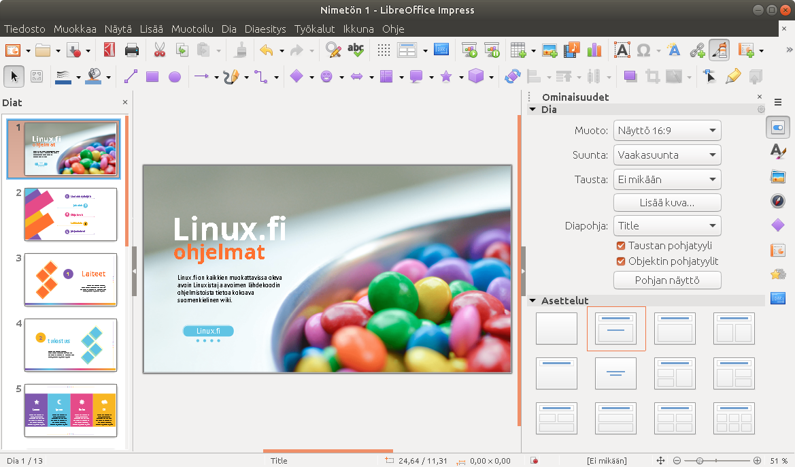Image resolution: width=795 pixels, height=467 pixels.
Task: Click the zoom slider in status bar
Action: pyautogui.click(x=715, y=461)
